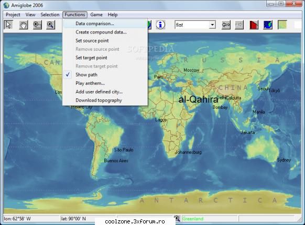Choose Set target point
Viewport: 305px width, 225px height.
[105, 58]
